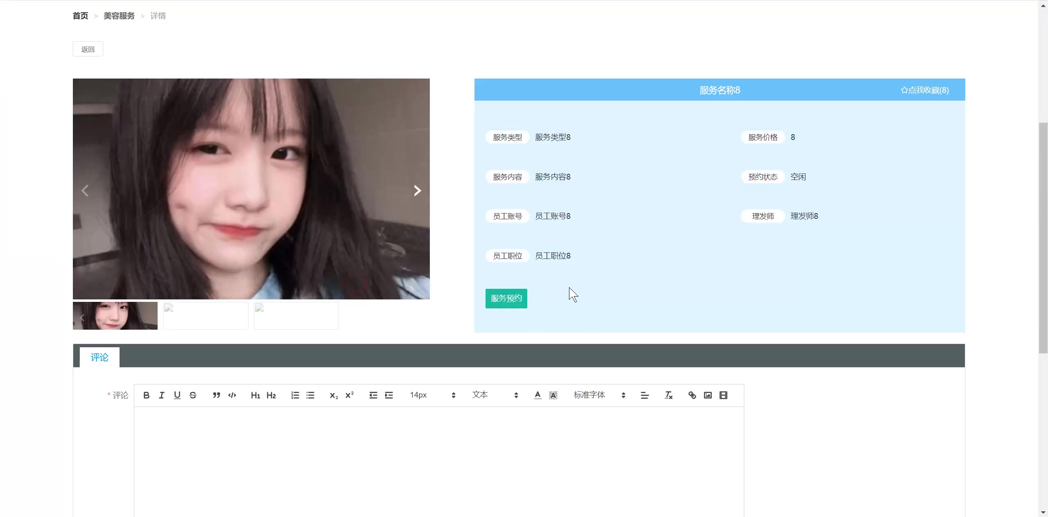Open the text color picker
This screenshot has width=1048, height=517.
point(538,395)
